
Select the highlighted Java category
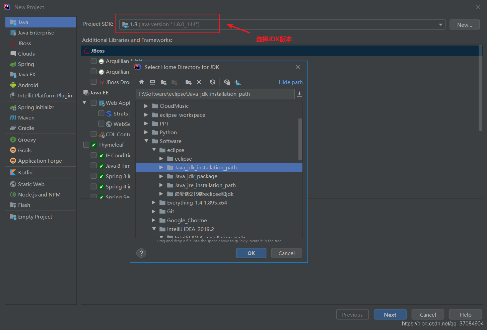pos(41,22)
